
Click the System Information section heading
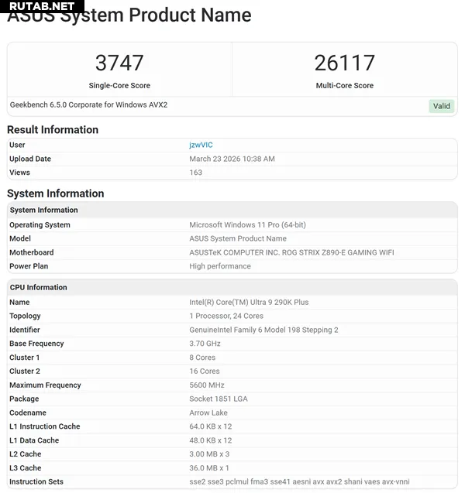56,193
